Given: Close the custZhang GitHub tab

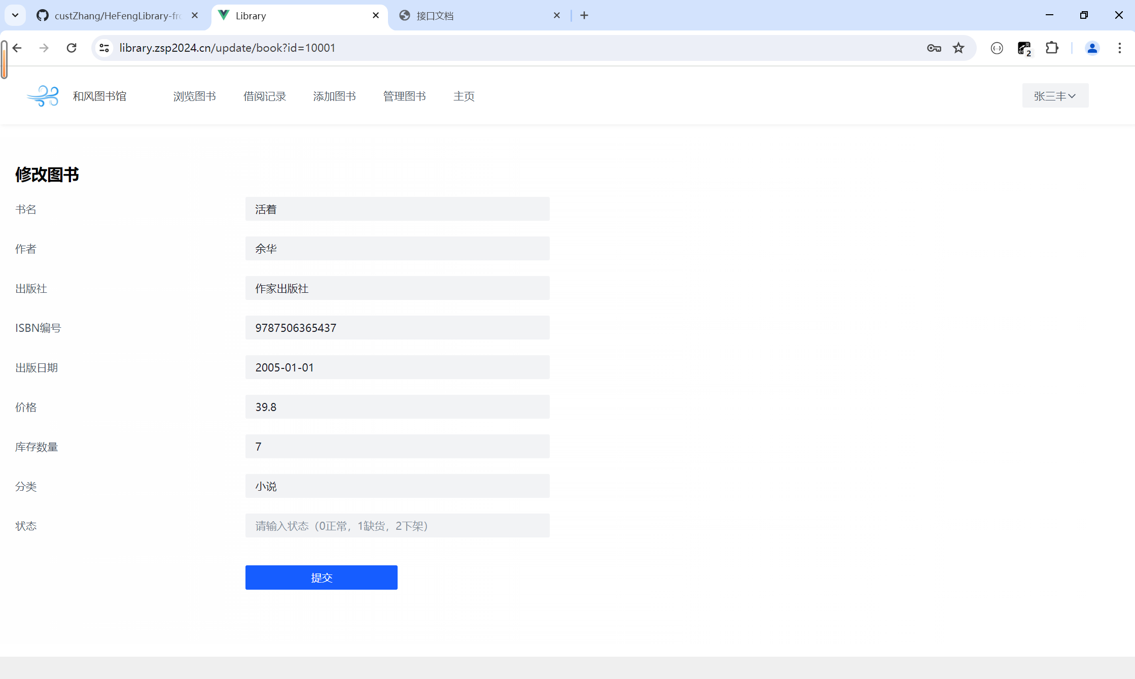Looking at the screenshot, I should (x=195, y=15).
